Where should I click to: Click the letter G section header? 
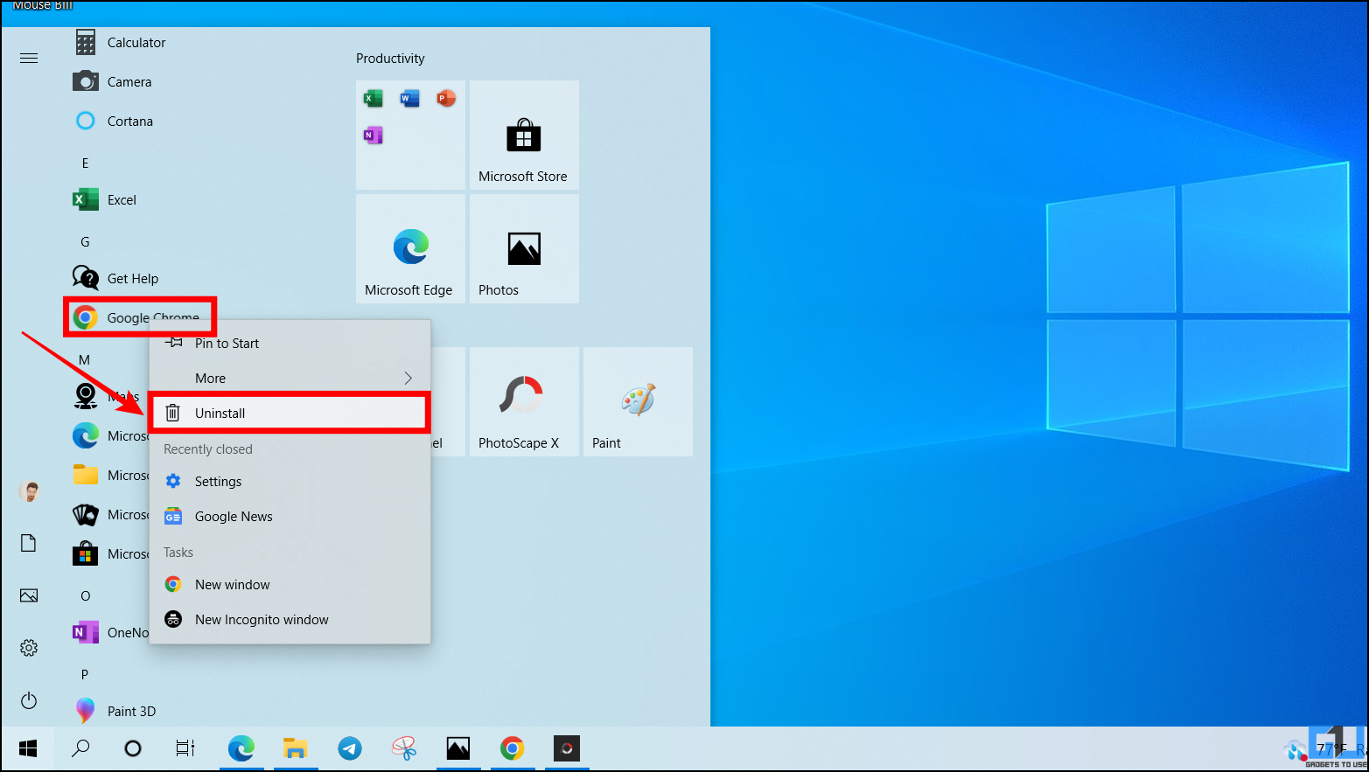[85, 241]
